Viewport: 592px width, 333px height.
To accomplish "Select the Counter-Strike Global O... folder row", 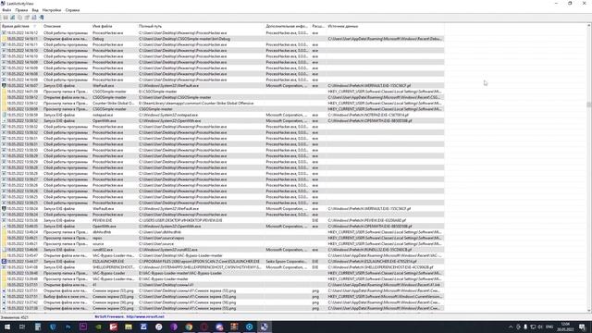I will coord(222,103).
